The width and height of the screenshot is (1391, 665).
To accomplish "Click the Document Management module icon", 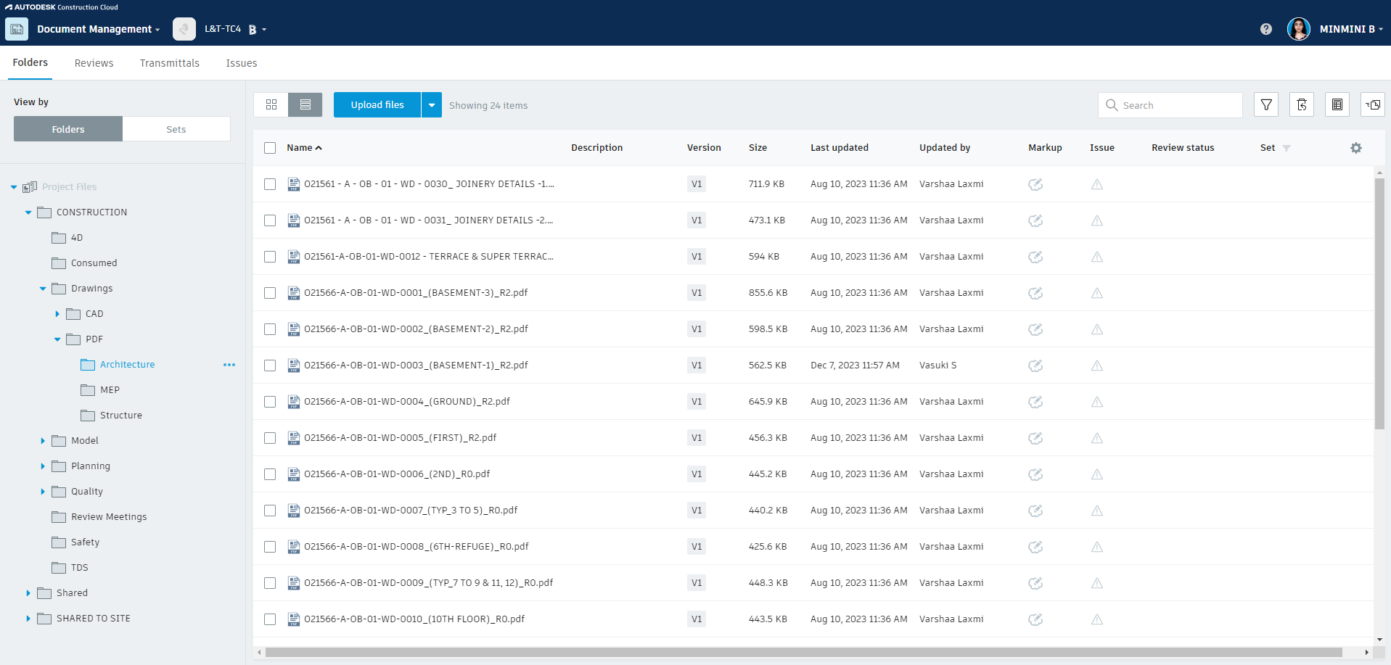I will [17, 29].
